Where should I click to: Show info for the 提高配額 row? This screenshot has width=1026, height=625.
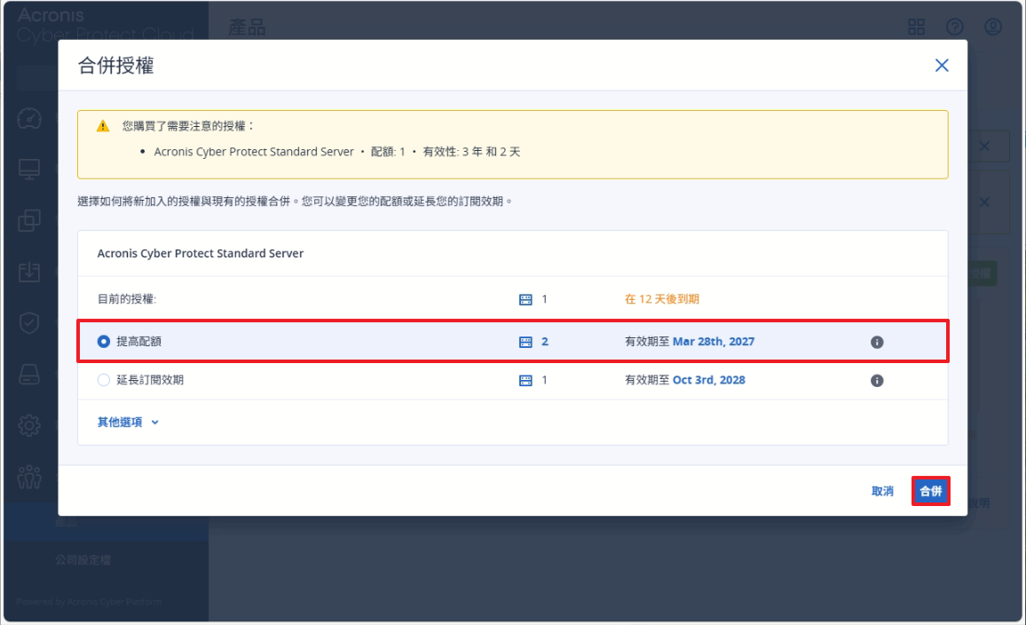(x=877, y=343)
